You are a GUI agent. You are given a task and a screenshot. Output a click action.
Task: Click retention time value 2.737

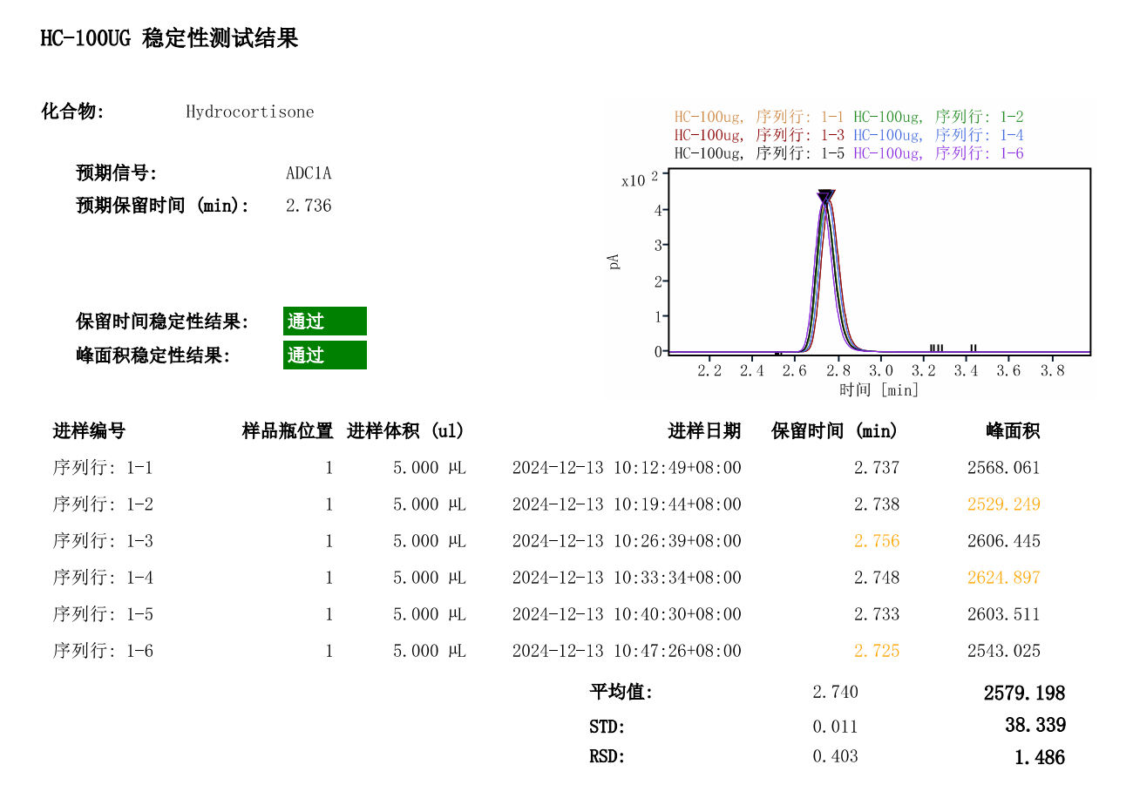(877, 468)
